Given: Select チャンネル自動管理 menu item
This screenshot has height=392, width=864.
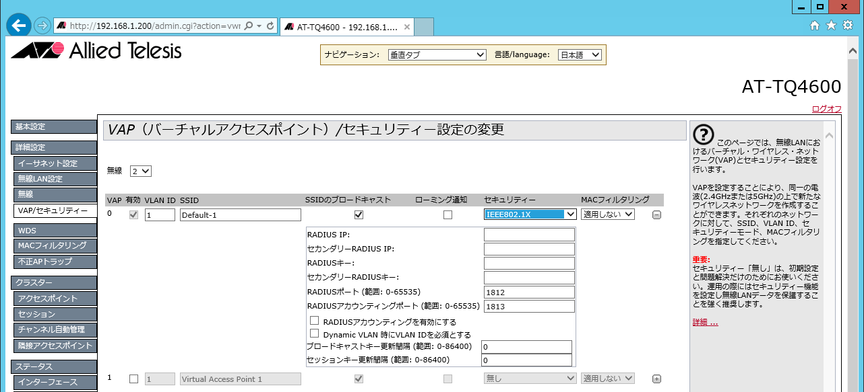Looking at the screenshot, I should (x=55, y=329).
